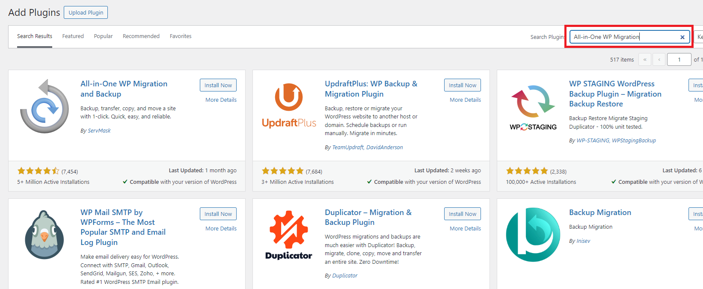Open More Details for WP Mail SMTP
703x289 pixels.
point(221,229)
